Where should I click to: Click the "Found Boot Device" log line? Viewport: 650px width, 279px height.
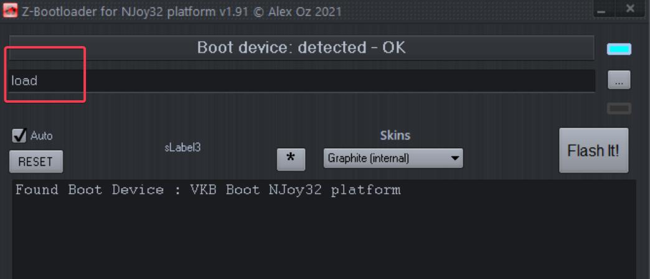208,190
